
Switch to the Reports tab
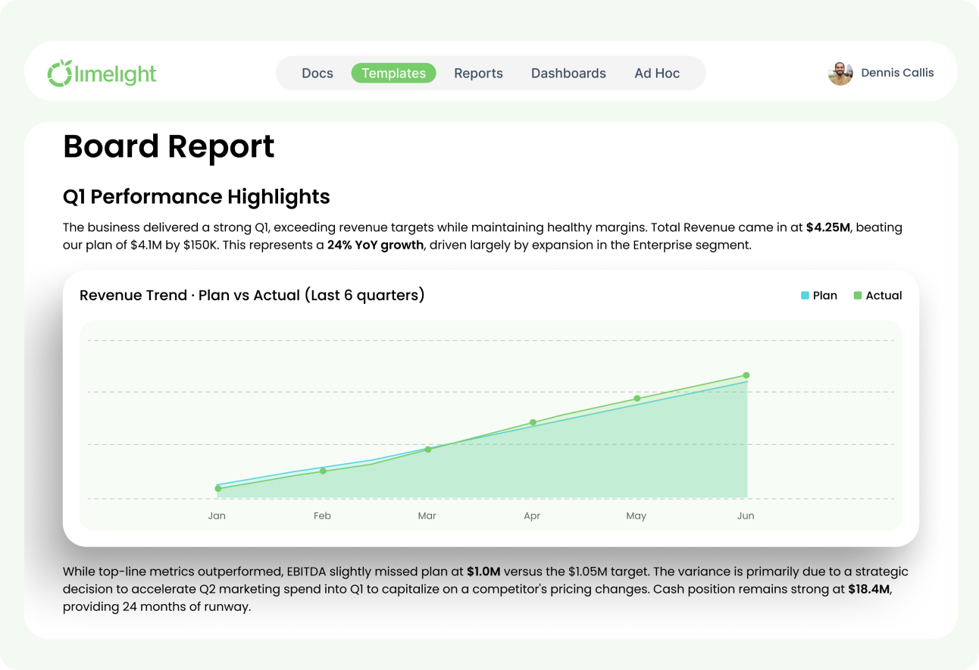(478, 74)
